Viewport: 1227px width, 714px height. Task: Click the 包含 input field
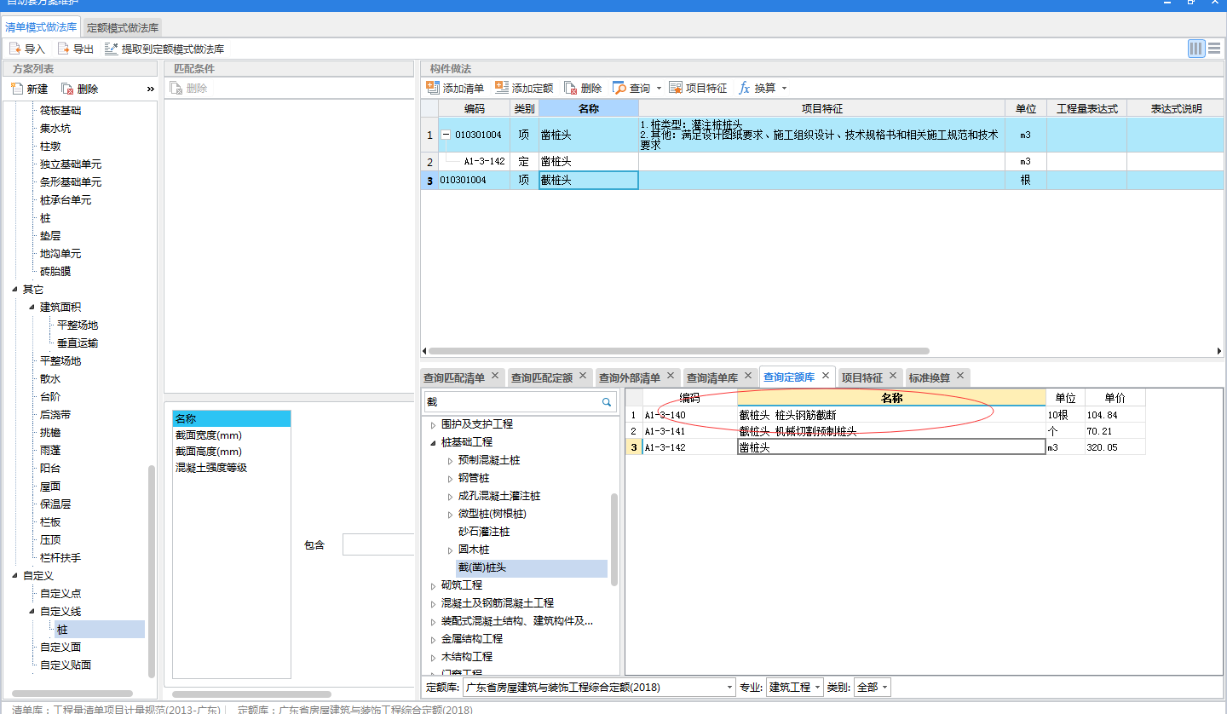click(378, 544)
